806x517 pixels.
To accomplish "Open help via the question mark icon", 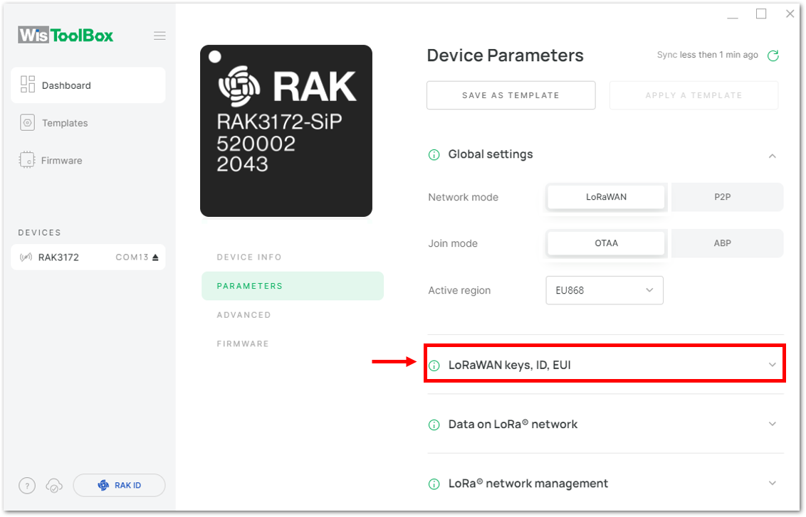I will 27,485.
